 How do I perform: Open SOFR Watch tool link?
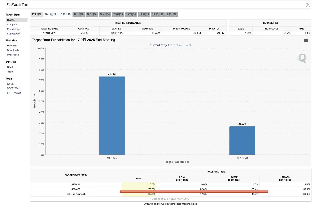pyautogui.click(x=14, y=88)
